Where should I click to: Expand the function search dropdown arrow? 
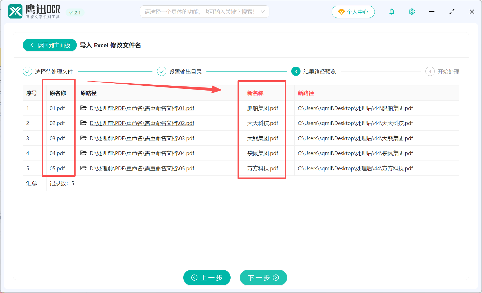pos(262,12)
